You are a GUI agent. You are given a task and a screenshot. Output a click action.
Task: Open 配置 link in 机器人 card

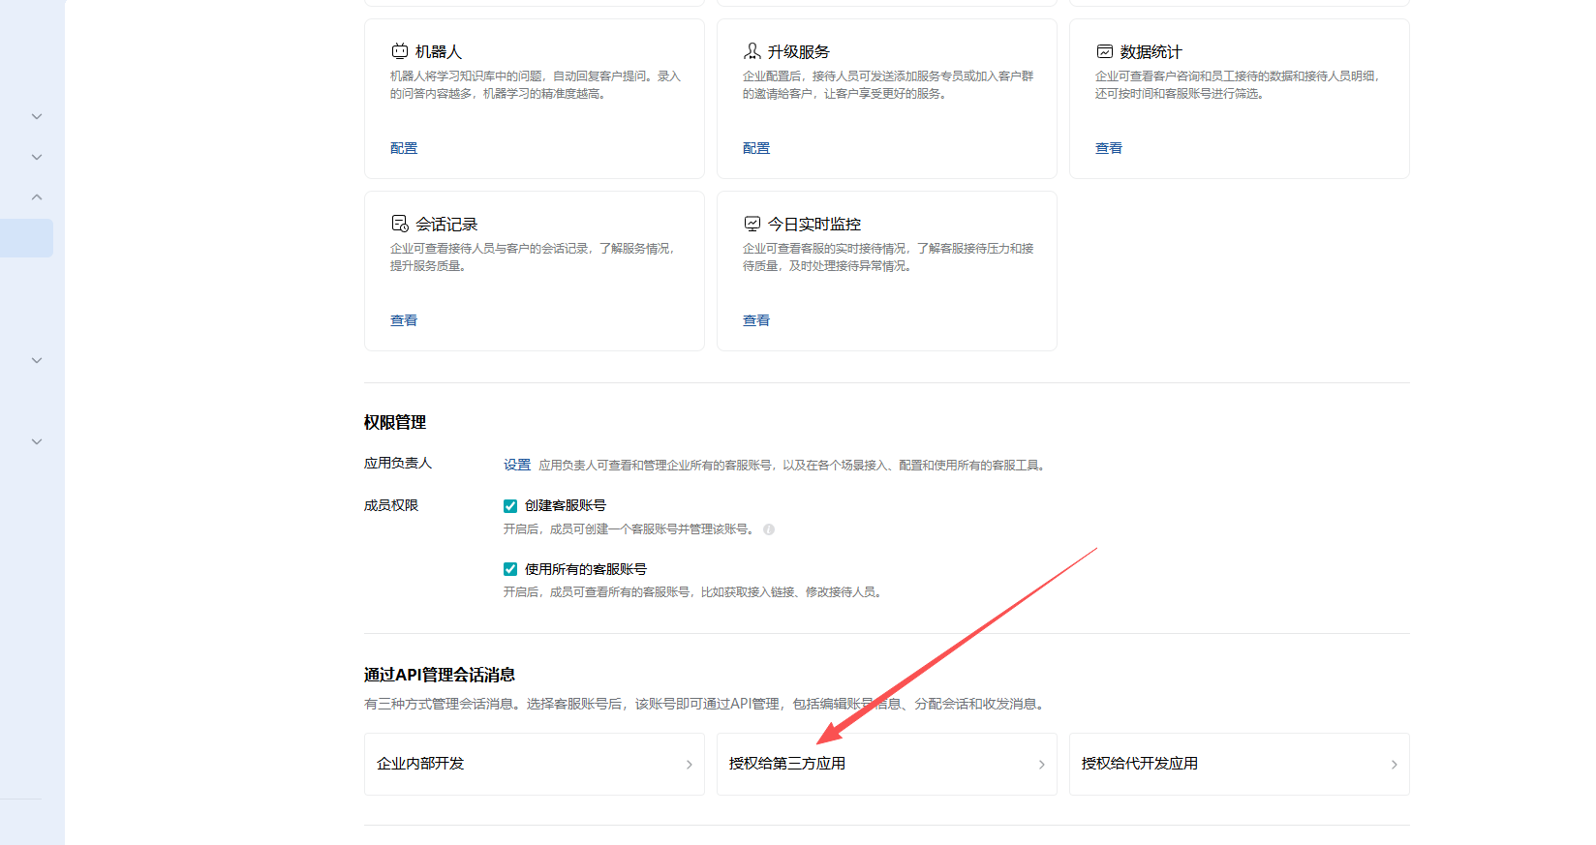click(x=404, y=148)
